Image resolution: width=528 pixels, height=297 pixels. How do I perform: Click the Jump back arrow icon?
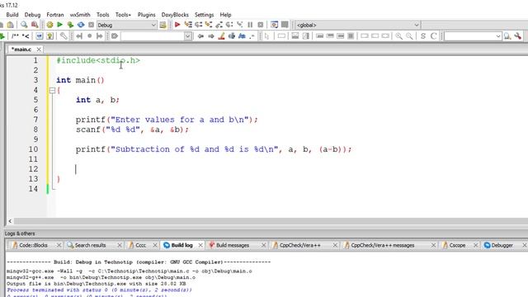point(200,36)
